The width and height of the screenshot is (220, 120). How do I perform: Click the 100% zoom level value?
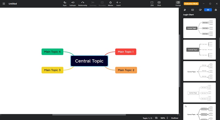tap(163, 118)
